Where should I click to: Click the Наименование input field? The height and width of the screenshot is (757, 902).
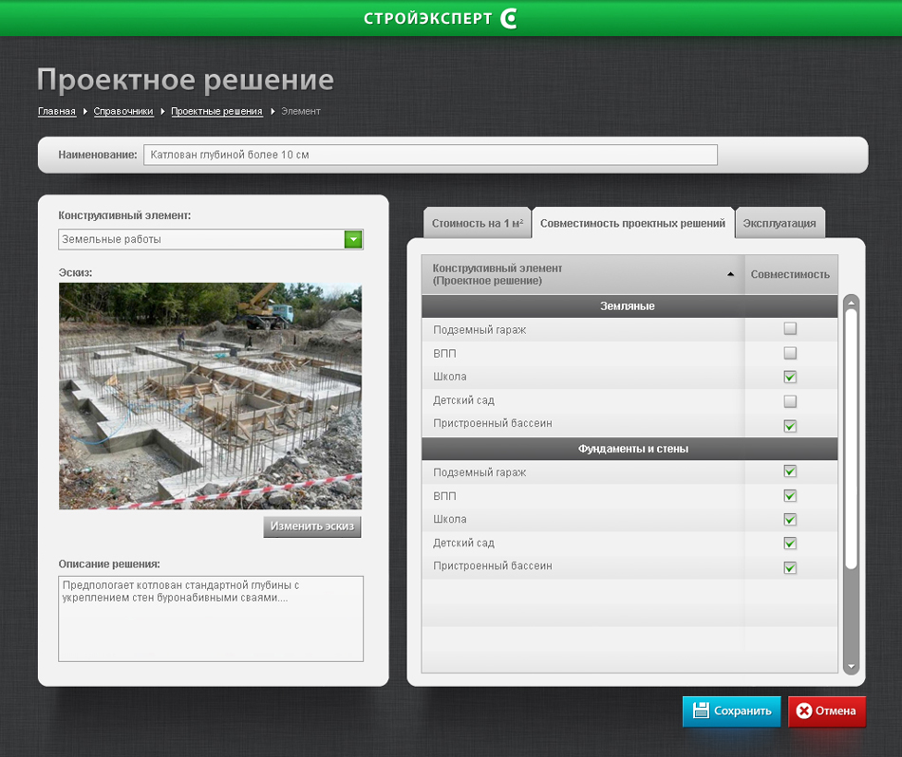pyautogui.click(x=430, y=155)
